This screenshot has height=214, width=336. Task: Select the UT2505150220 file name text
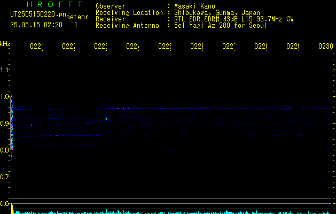point(38,14)
